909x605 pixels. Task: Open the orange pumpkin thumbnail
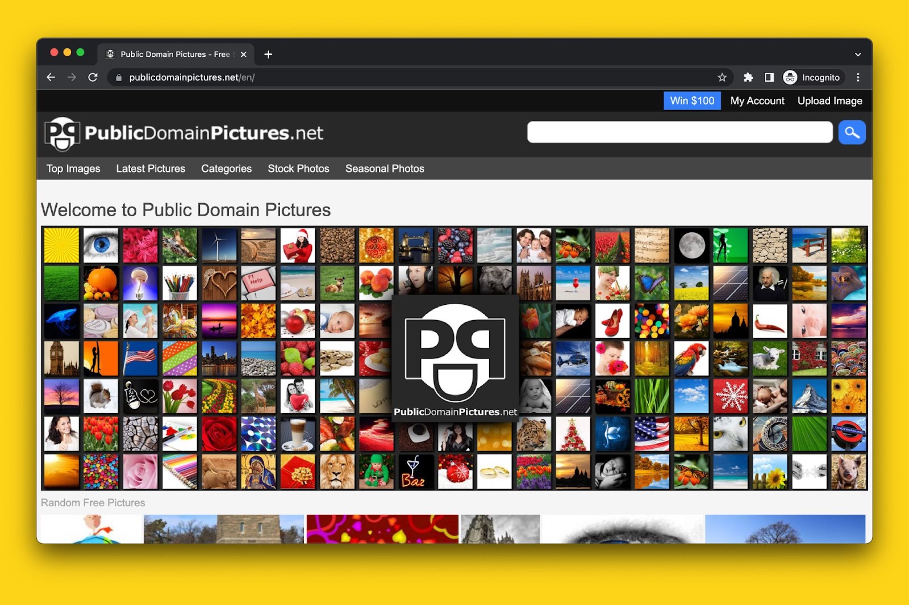pos(101,283)
